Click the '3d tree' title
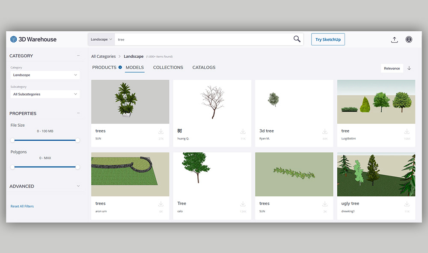The image size is (428, 253). click(x=266, y=131)
